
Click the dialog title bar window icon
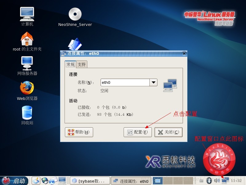pyautogui.click(x=63, y=53)
